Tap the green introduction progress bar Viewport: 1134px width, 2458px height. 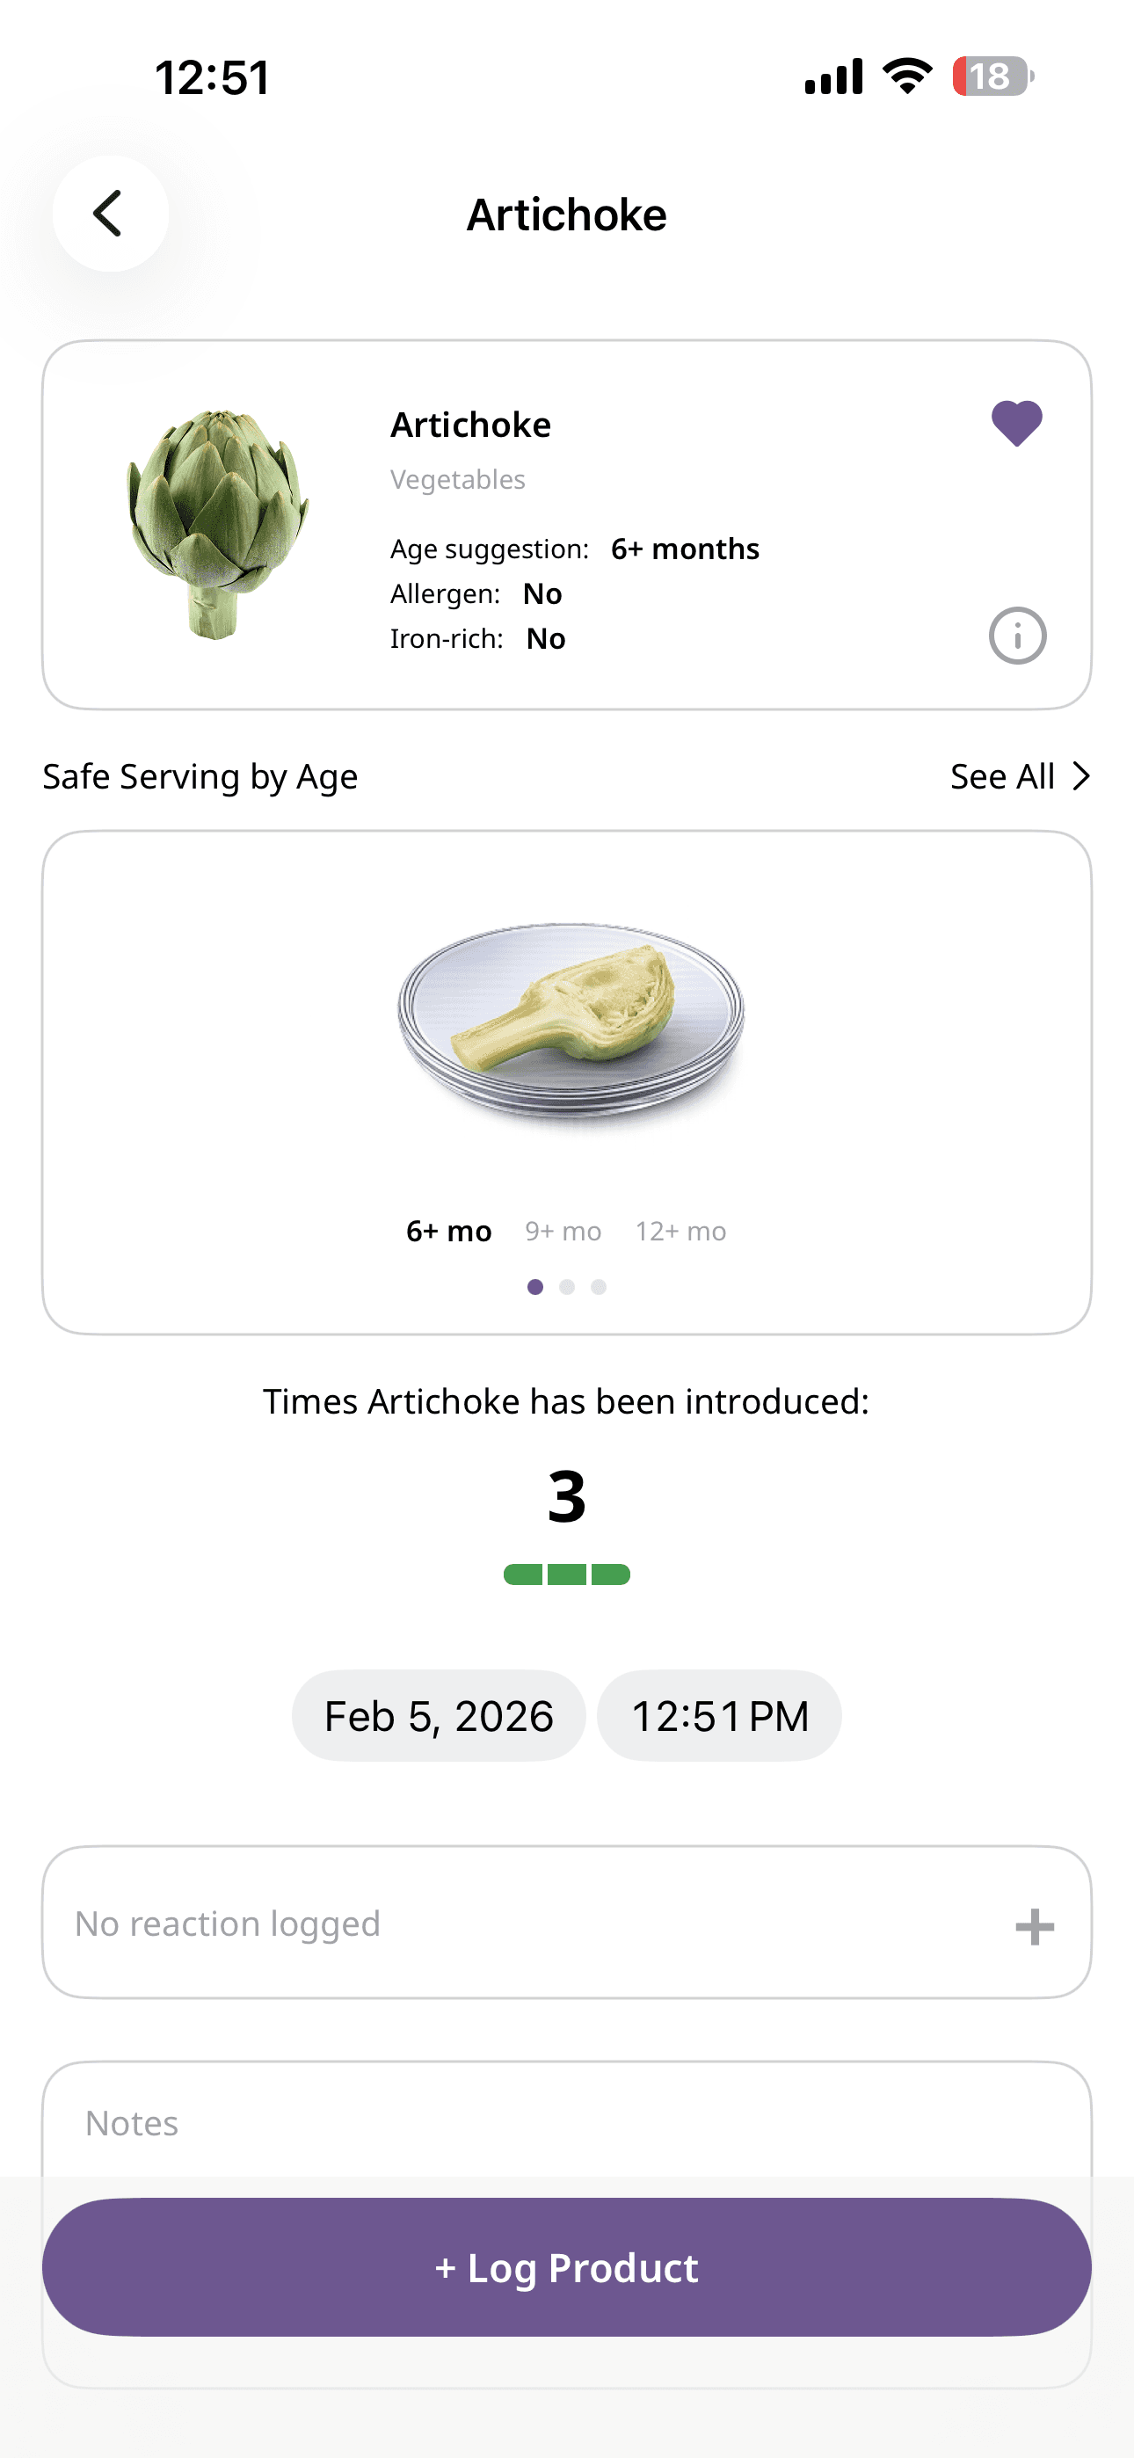pos(567,1574)
